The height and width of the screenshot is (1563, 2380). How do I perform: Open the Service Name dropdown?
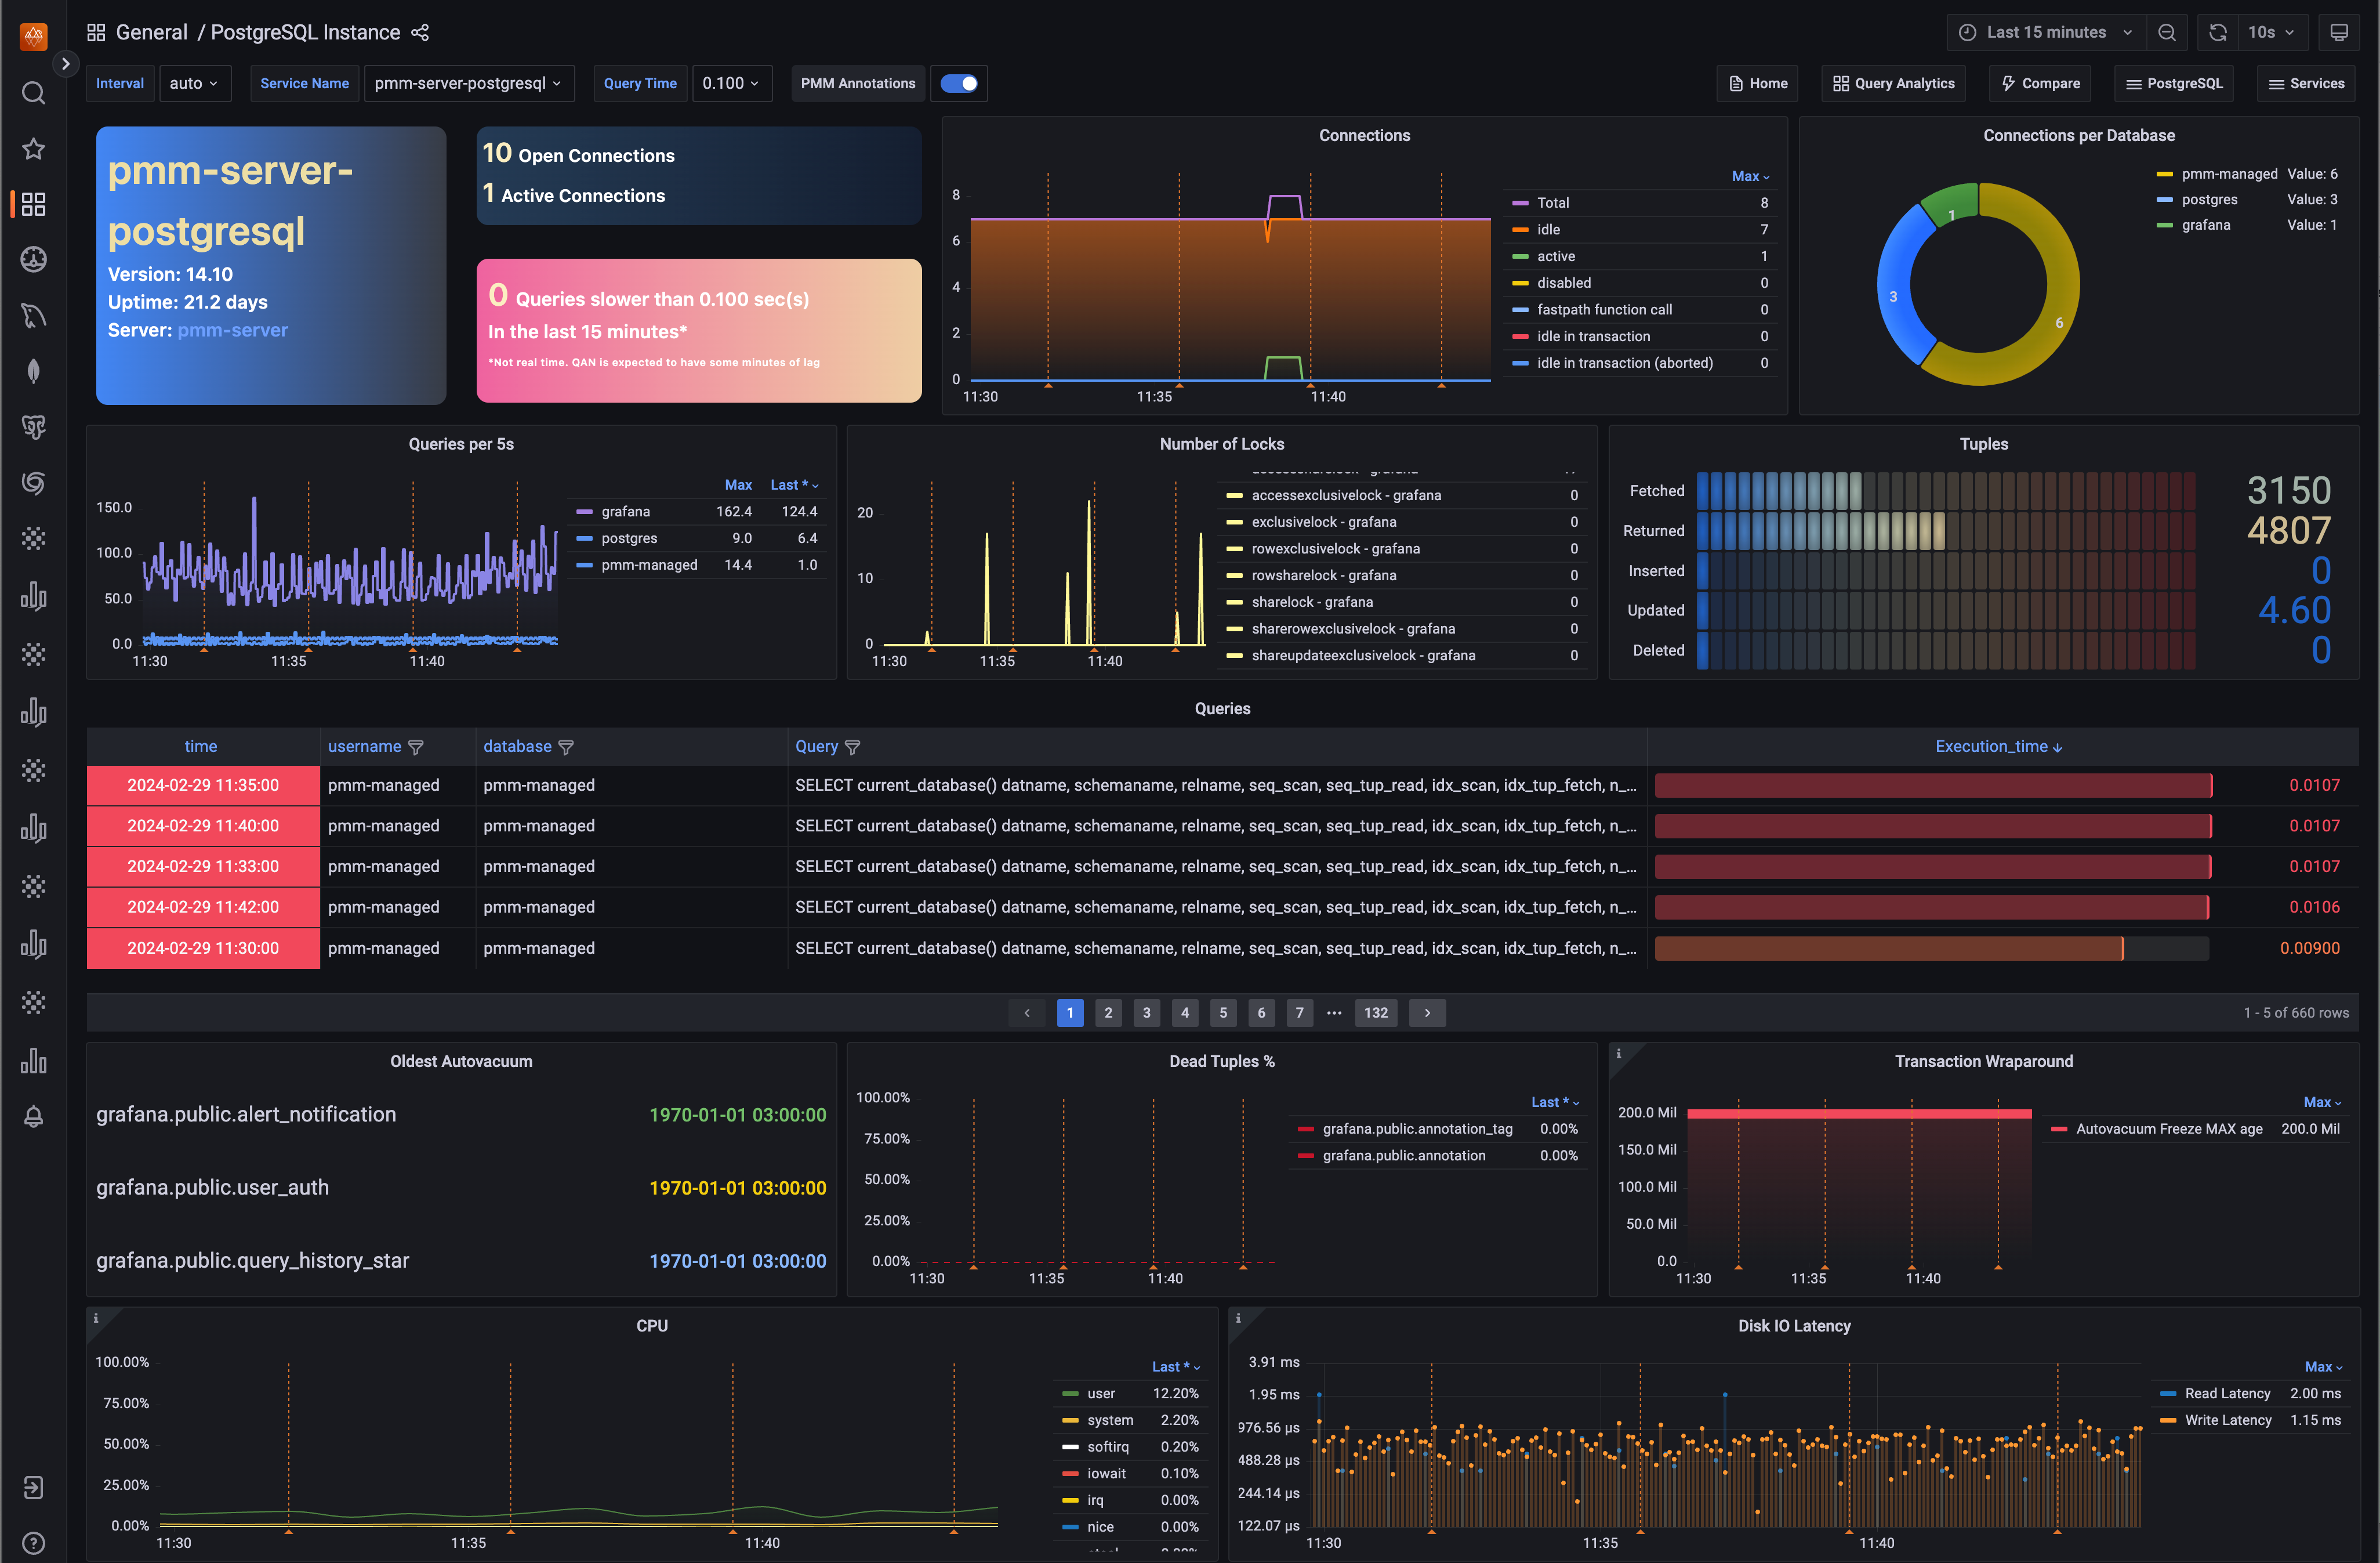tap(468, 83)
